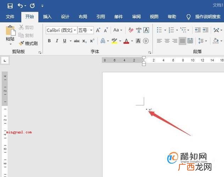This screenshot has width=224, height=177.
Task: Switch to the 审阅 tab
Action: click(136, 17)
